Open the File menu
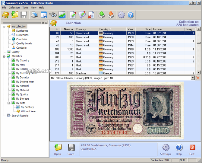 point(4,8)
